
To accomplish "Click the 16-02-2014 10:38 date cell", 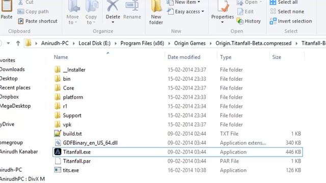I will point(187,170).
